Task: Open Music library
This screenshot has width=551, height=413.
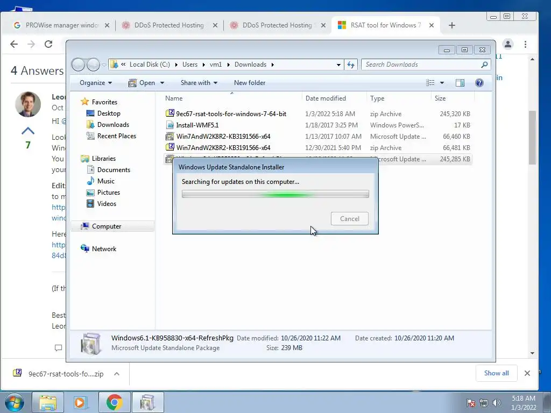Action: [105, 181]
